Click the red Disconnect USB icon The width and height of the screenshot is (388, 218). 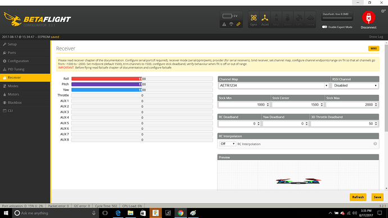click(368, 17)
